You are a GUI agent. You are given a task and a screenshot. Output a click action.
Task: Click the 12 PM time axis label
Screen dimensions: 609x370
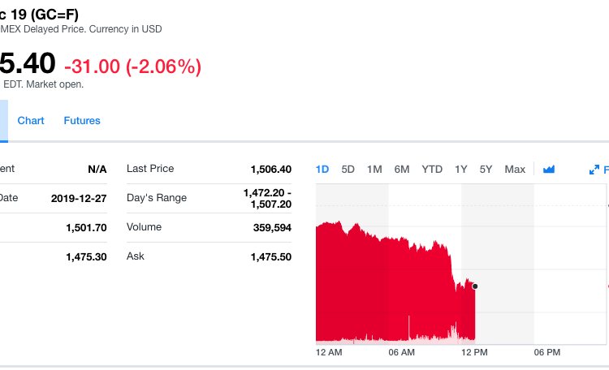(474, 353)
